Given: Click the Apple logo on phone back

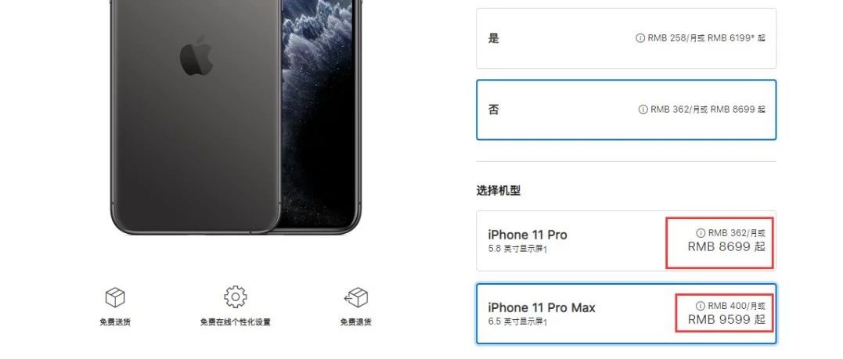Looking at the screenshot, I should tap(196, 56).
